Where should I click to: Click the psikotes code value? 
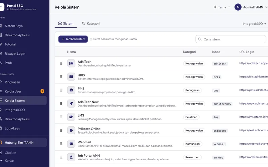(x=220, y=131)
